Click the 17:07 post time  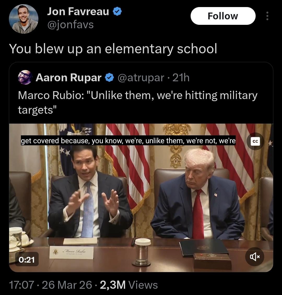click(21, 285)
